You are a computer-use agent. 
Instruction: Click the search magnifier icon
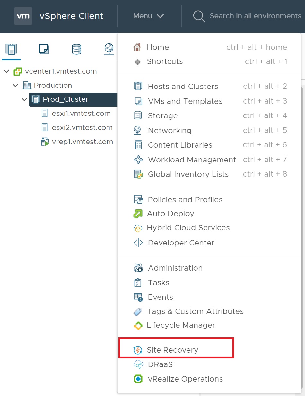click(x=199, y=16)
